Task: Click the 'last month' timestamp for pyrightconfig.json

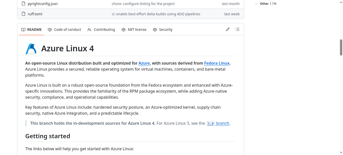Action: pos(231,4)
